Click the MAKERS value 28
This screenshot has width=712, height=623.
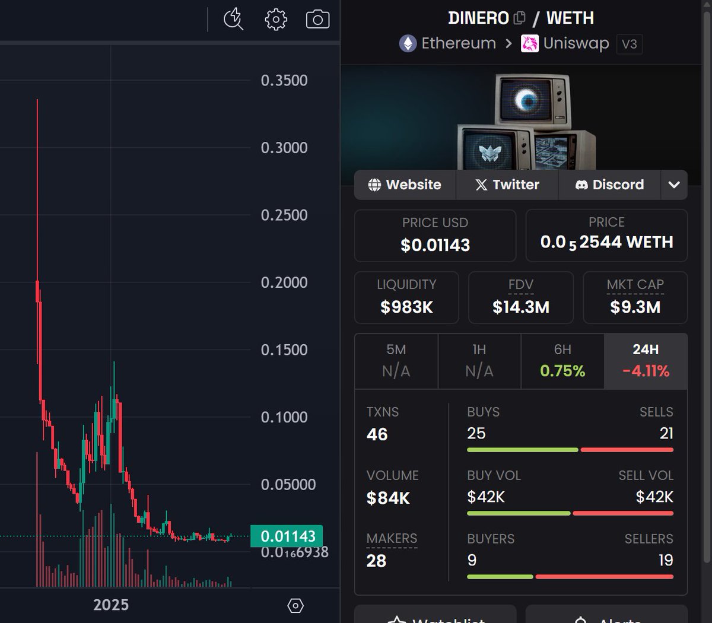click(376, 561)
